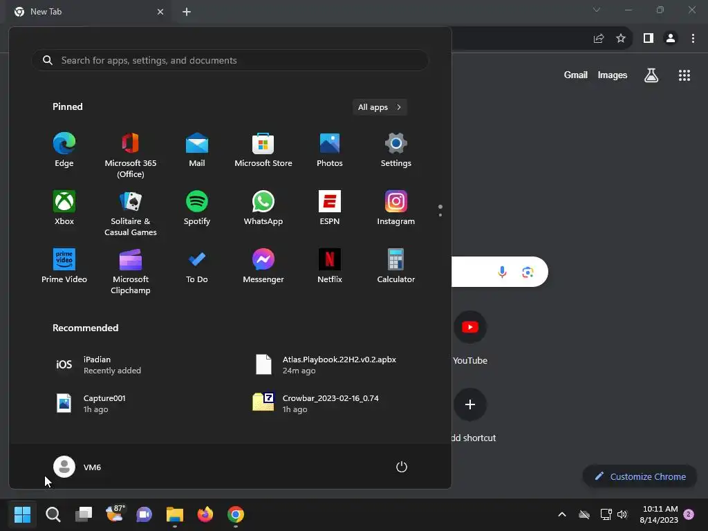The width and height of the screenshot is (708, 531).
Task: Select the New Tab tab in Chrome
Action: pyautogui.click(x=89, y=12)
